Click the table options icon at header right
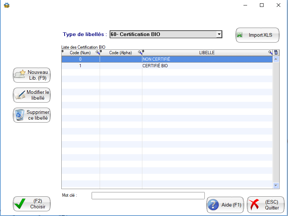The width and height of the screenshot is (288, 216). point(276,53)
